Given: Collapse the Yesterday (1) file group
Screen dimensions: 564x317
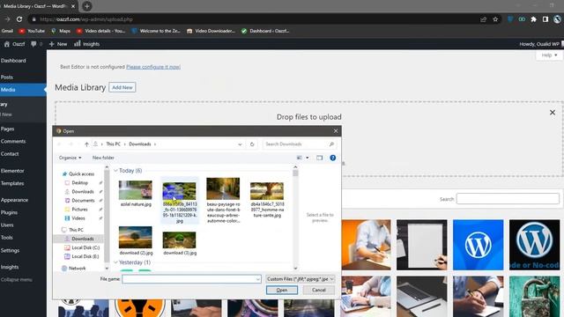Looking at the screenshot, I should (115, 262).
